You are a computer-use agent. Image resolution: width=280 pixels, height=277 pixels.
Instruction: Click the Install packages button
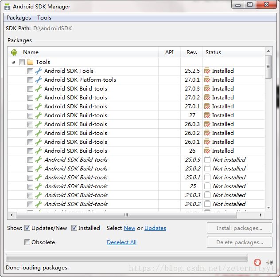click(240, 228)
